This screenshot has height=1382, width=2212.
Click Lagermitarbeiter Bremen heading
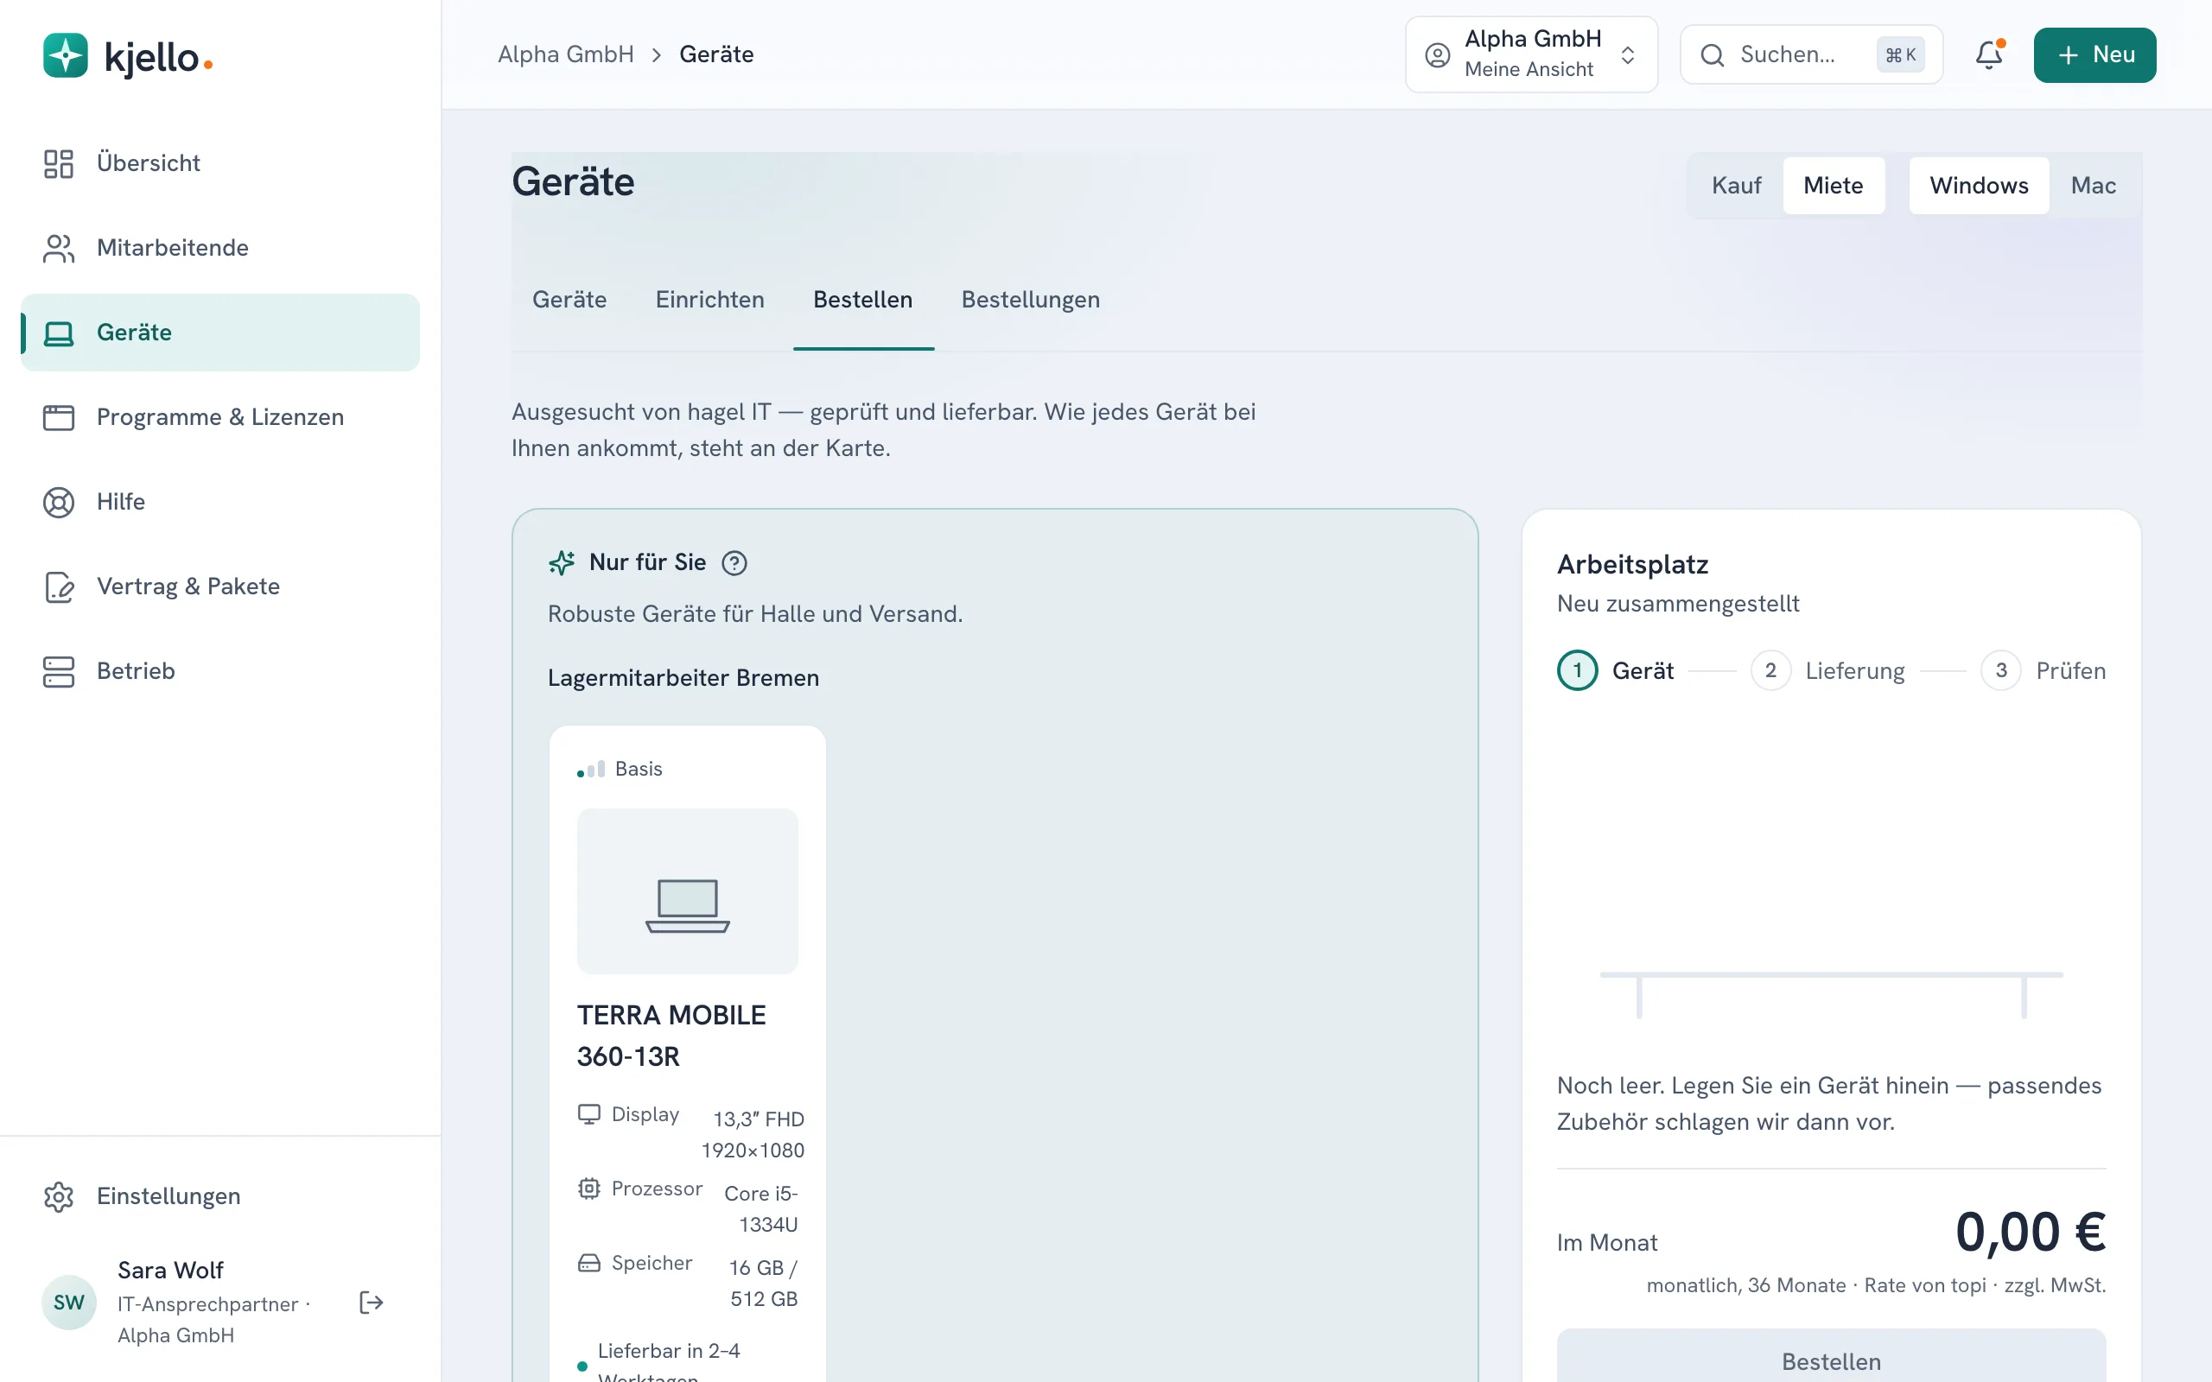(683, 678)
